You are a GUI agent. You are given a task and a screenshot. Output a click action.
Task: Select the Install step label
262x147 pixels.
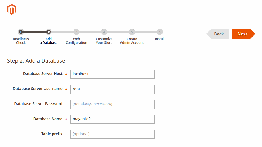point(160,39)
